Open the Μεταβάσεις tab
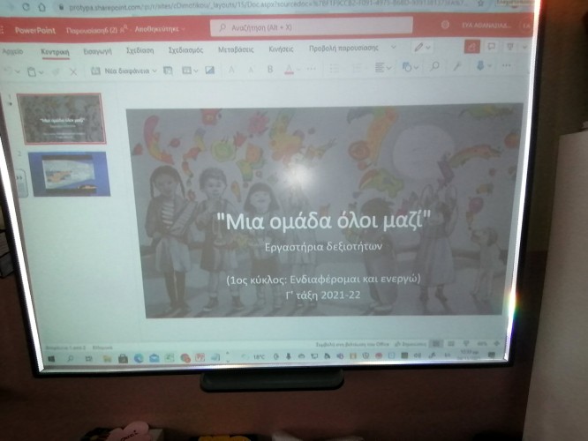The image size is (588, 441). pos(237,49)
